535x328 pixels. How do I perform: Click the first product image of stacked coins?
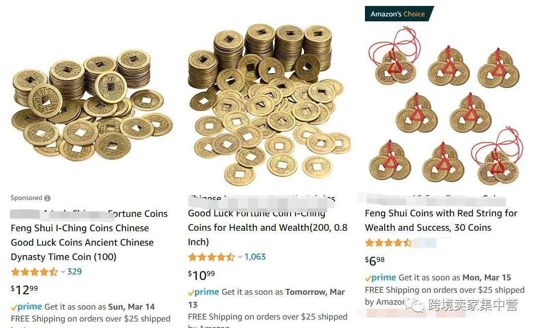point(92,105)
